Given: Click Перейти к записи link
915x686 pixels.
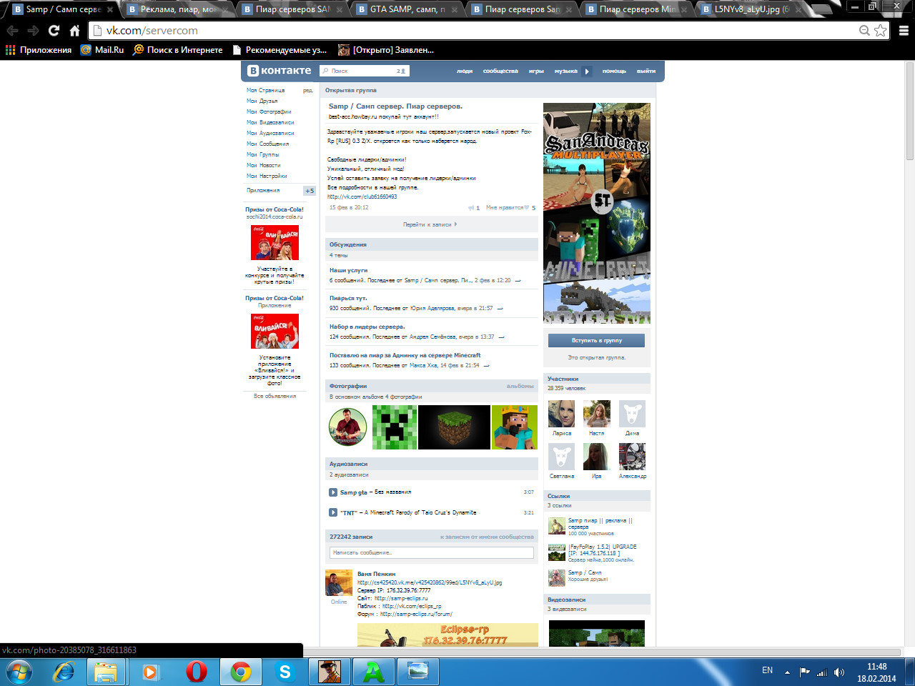Looking at the screenshot, I should click(x=430, y=224).
